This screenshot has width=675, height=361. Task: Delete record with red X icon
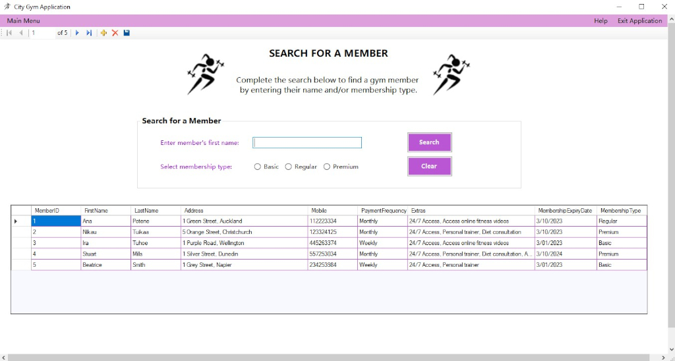pyautogui.click(x=115, y=33)
